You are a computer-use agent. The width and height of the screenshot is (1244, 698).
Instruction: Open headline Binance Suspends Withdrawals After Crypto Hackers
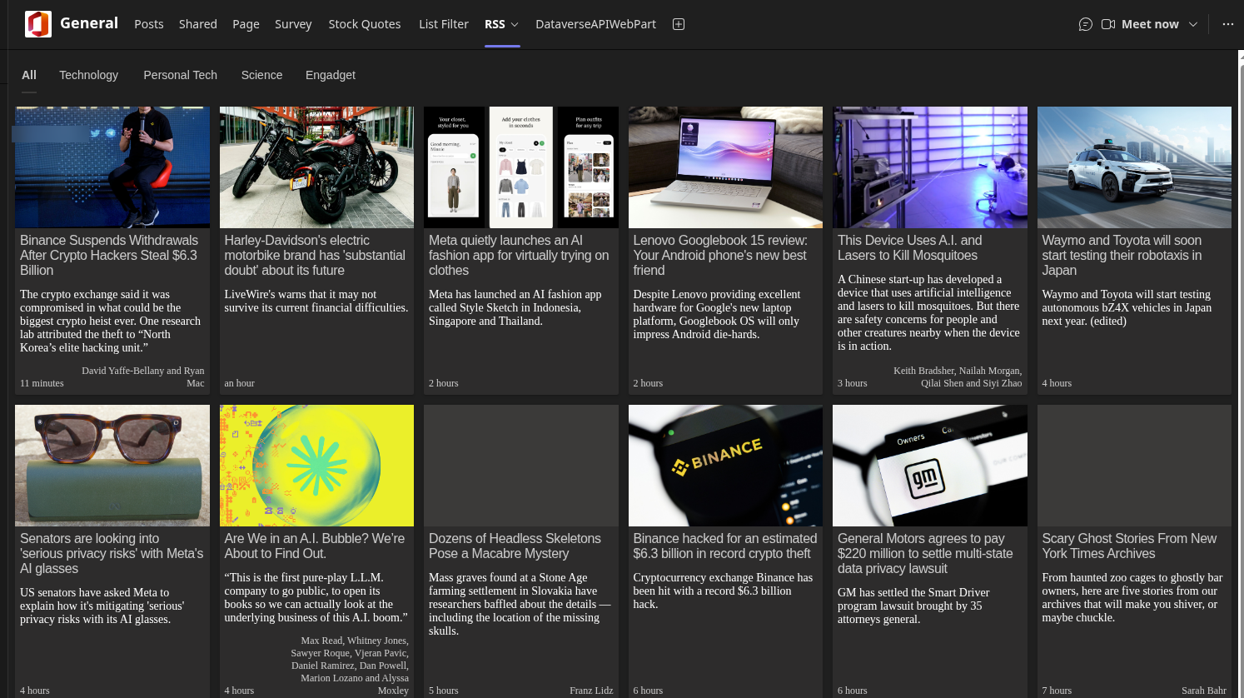point(109,255)
